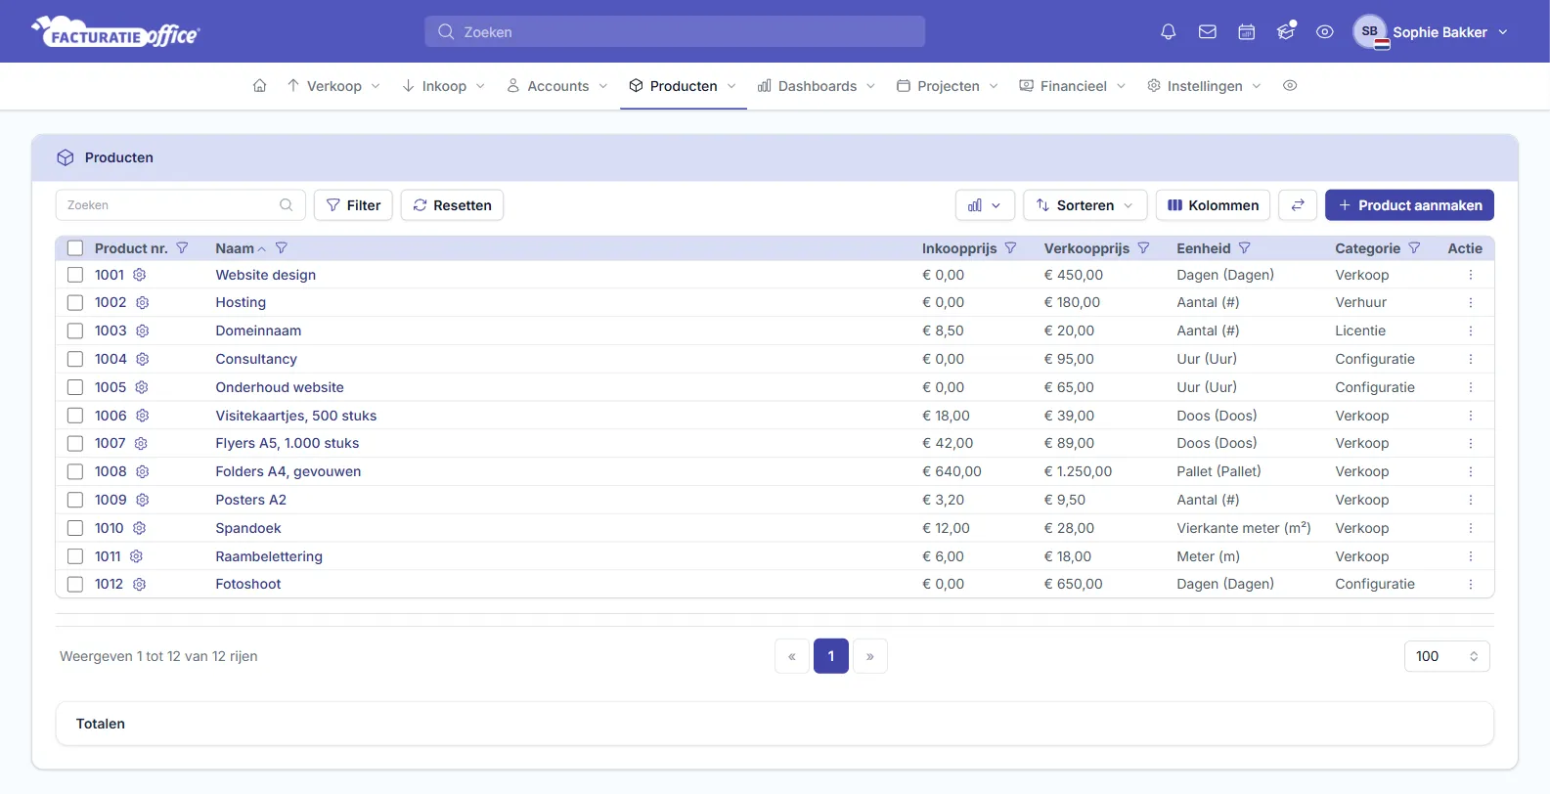Open the Website design product link
Viewport: 1550px width, 794px height.
(x=266, y=275)
